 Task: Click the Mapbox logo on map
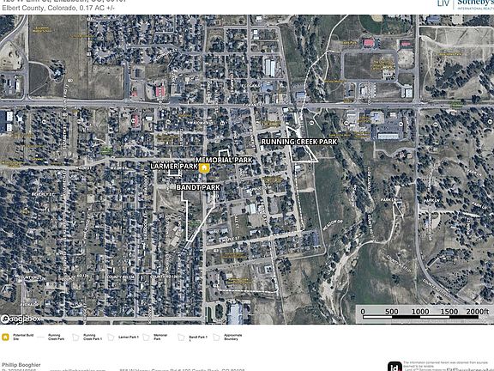21,319
